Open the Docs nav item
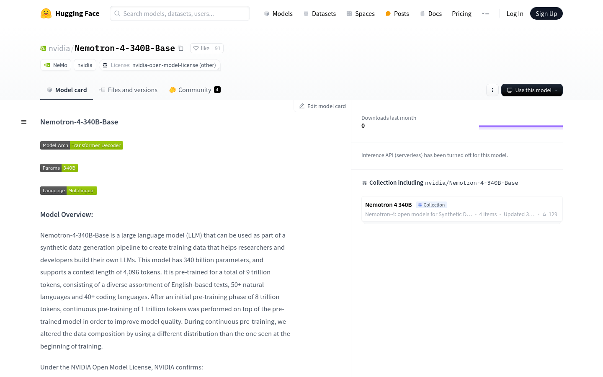Viewport: 603px width, 377px height. pos(431,13)
